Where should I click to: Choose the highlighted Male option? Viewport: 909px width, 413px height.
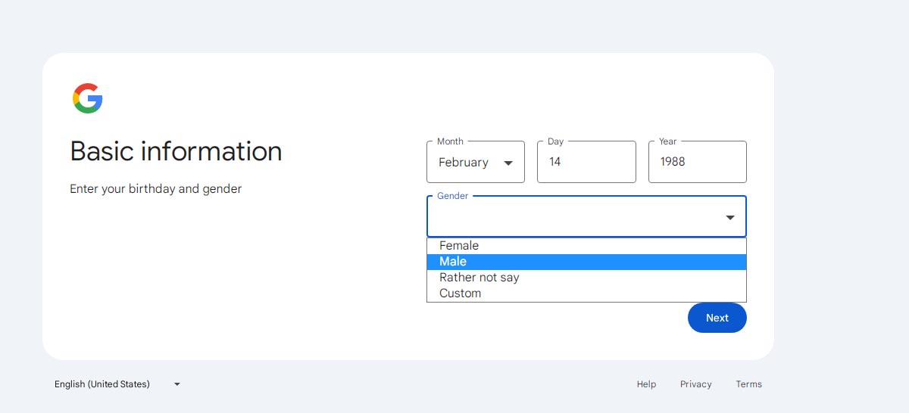(586, 262)
